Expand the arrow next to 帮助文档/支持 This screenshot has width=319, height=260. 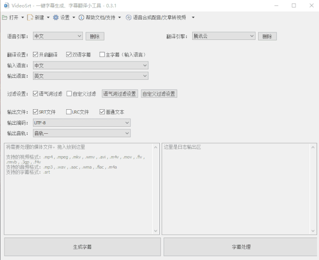[120, 17]
